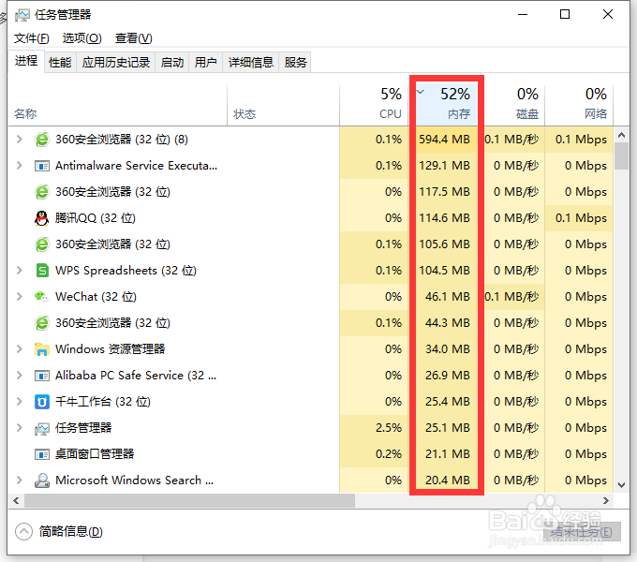Image resolution: width=637 pixels, height=562 pixels.
Task: Click the horizontal scrollbar right arrow
Action: coord(606,501)
